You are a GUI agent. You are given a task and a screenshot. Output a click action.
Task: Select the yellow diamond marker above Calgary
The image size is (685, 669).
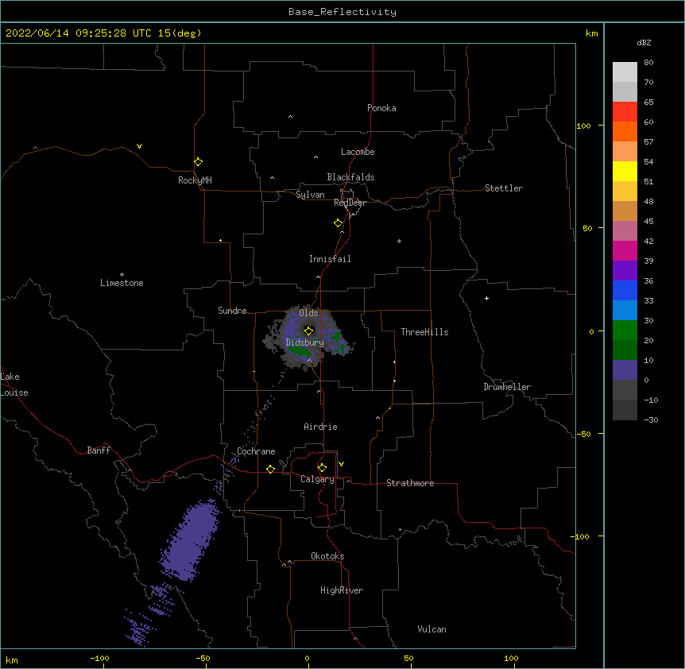point(322,468)
